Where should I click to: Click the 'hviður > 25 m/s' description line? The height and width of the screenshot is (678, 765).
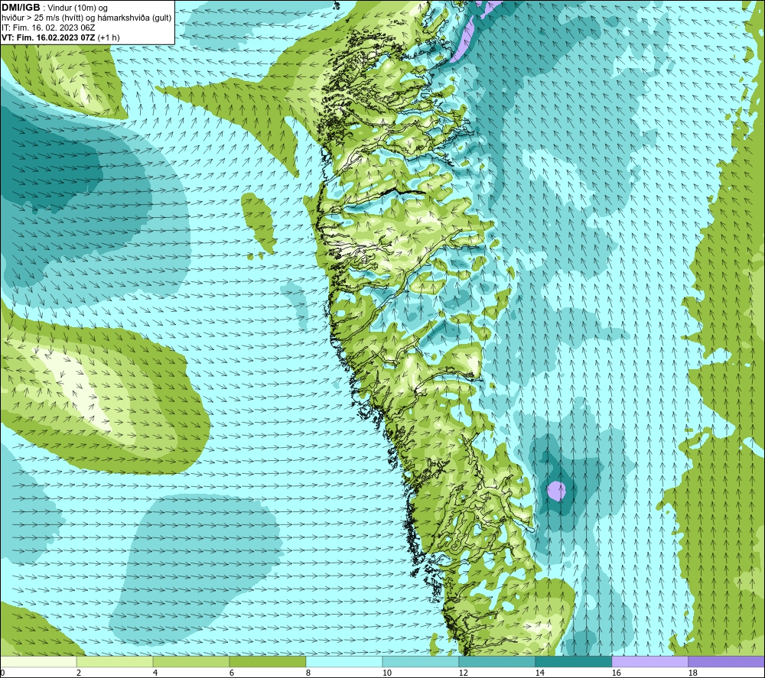tap(86, 18)
